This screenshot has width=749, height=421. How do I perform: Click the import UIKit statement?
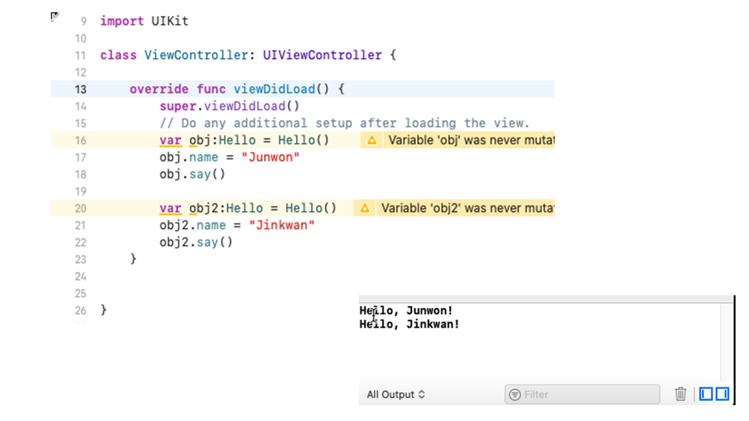144,22
